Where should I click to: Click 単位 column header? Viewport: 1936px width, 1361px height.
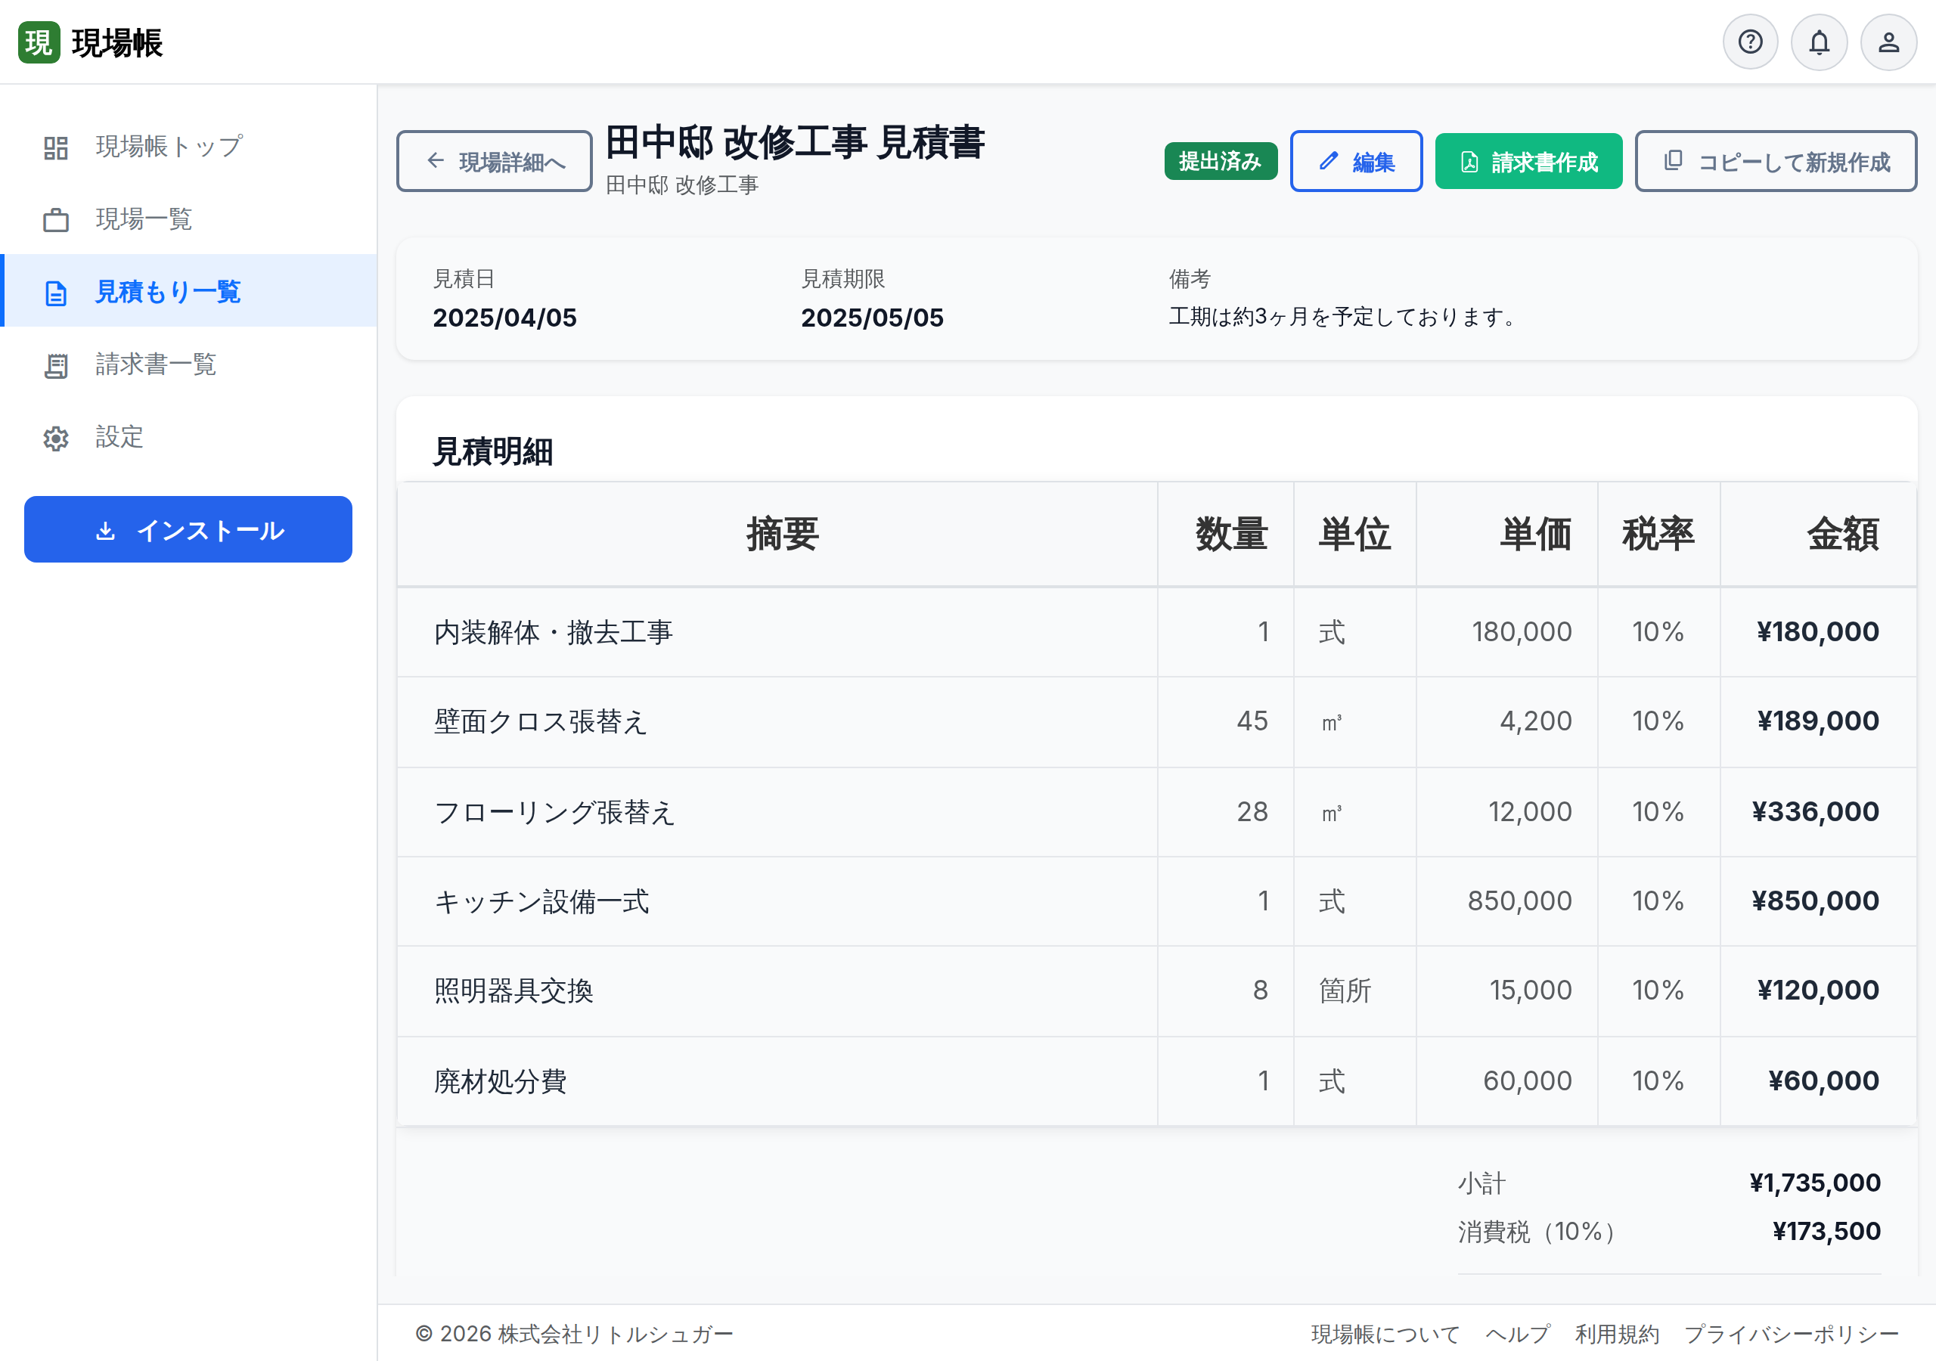pyautogui.click(x=1355, y=535)
